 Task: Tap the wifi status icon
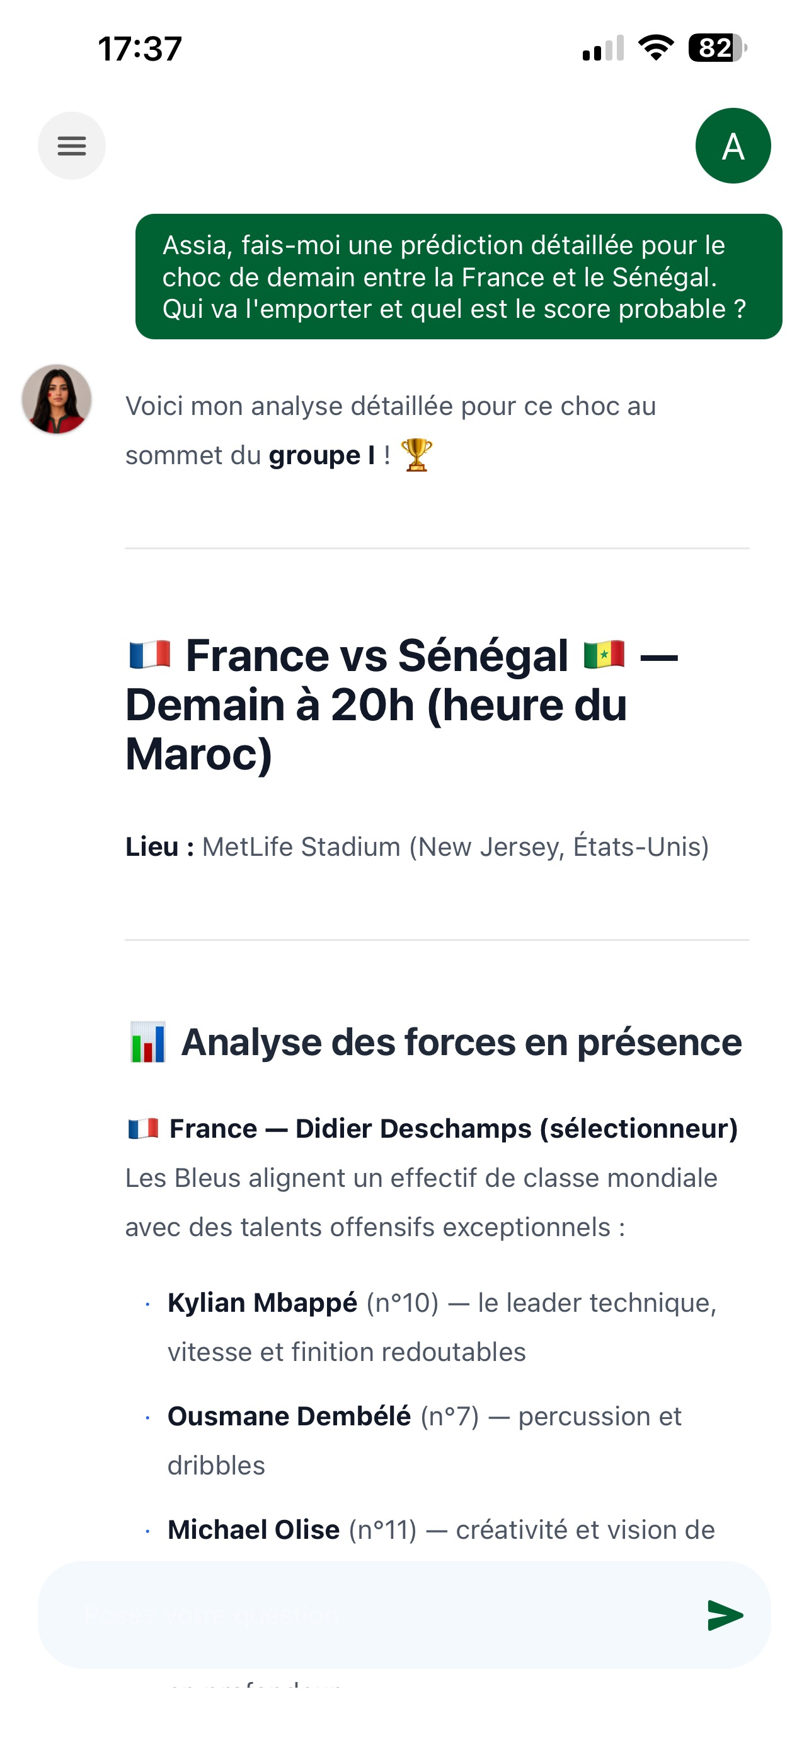pyautogui.click(x=655, y=47)
